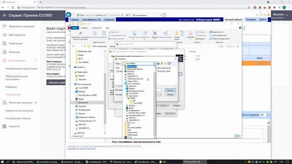Switch to the Вид ribbon tab
Image resolution: width=292 pixels, height=164 pixels.
coord(107,28)
